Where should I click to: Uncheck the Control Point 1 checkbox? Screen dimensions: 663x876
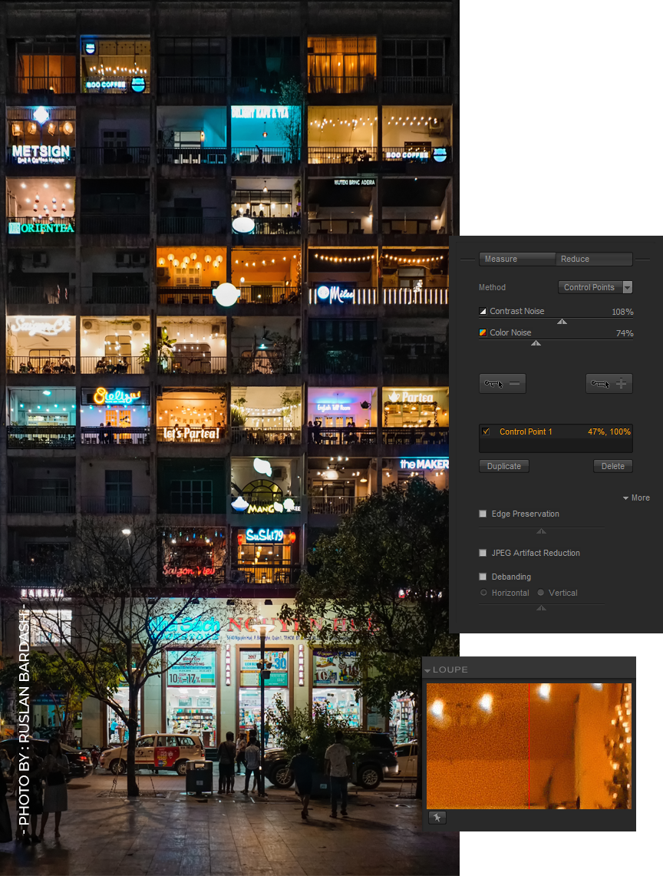click(486, 431)
